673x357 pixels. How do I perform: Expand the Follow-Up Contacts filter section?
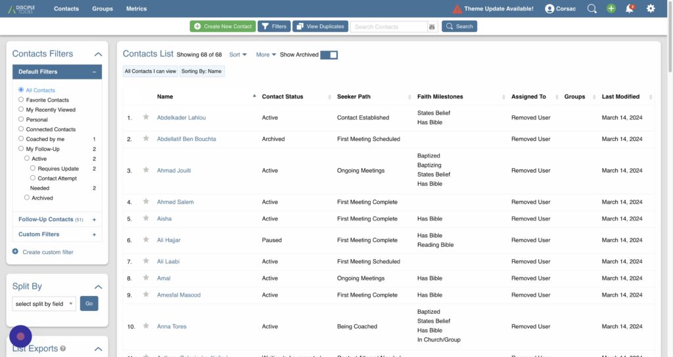[x=94, y=220]
